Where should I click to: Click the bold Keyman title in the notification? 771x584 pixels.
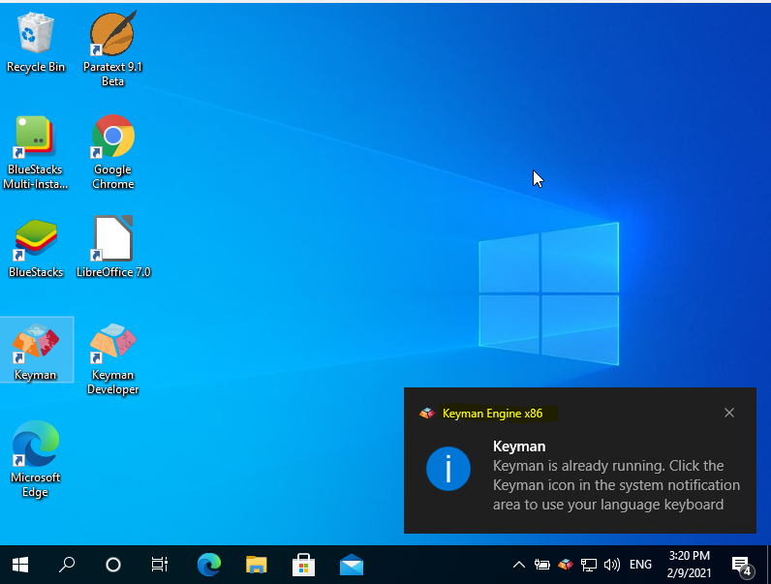click(x=519, y=446)
